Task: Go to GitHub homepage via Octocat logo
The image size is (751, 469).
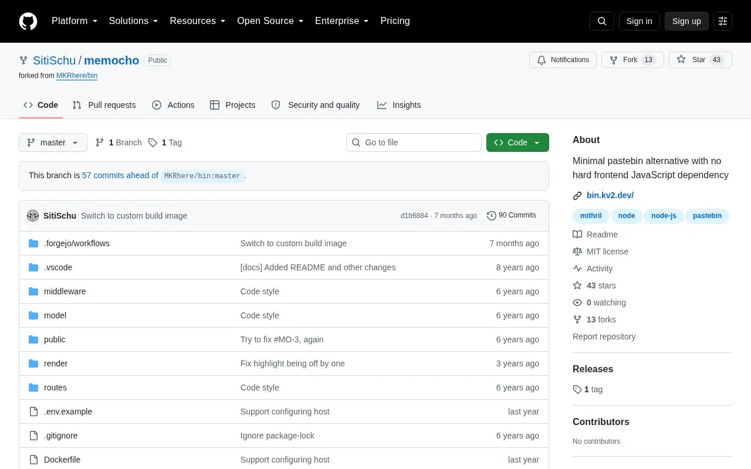Action: 28,21
